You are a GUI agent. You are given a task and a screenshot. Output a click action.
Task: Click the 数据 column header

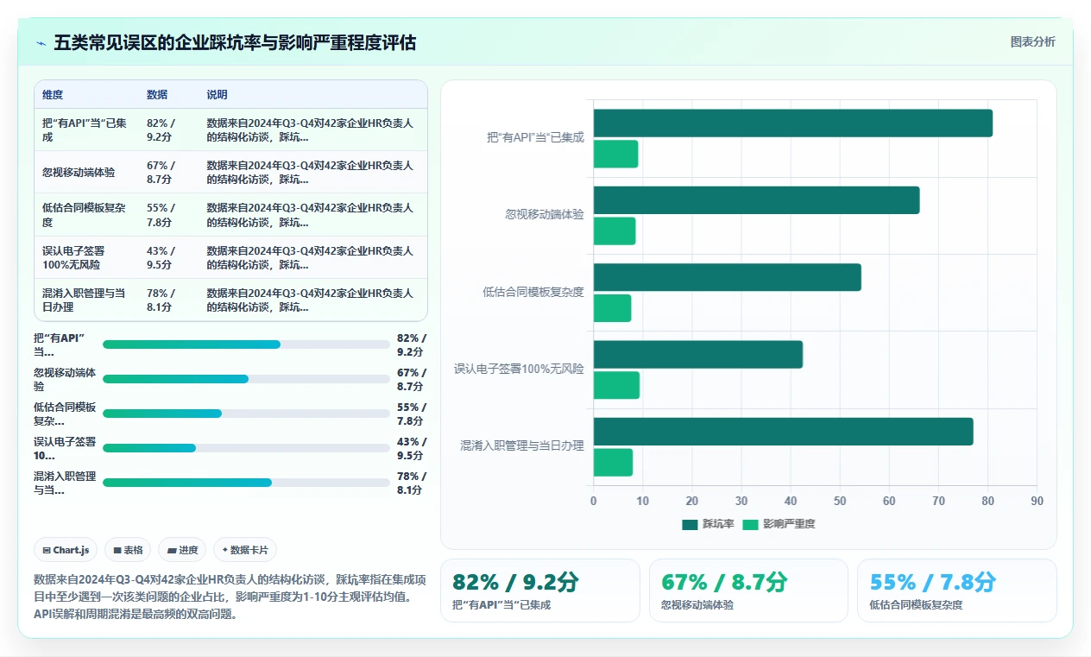pyautogui.click(x=157, y=95)
